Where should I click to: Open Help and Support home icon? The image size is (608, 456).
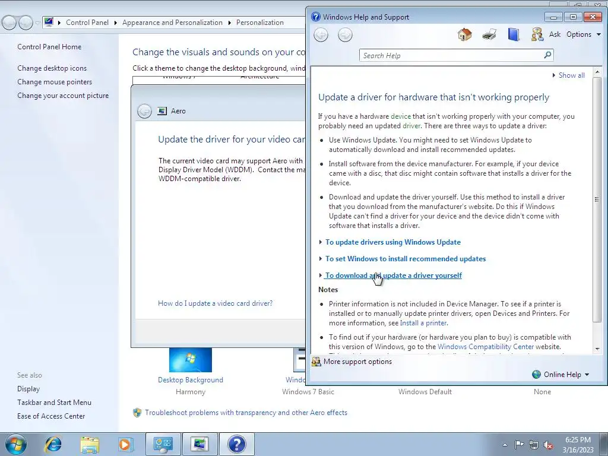click(x=464, y=34)
